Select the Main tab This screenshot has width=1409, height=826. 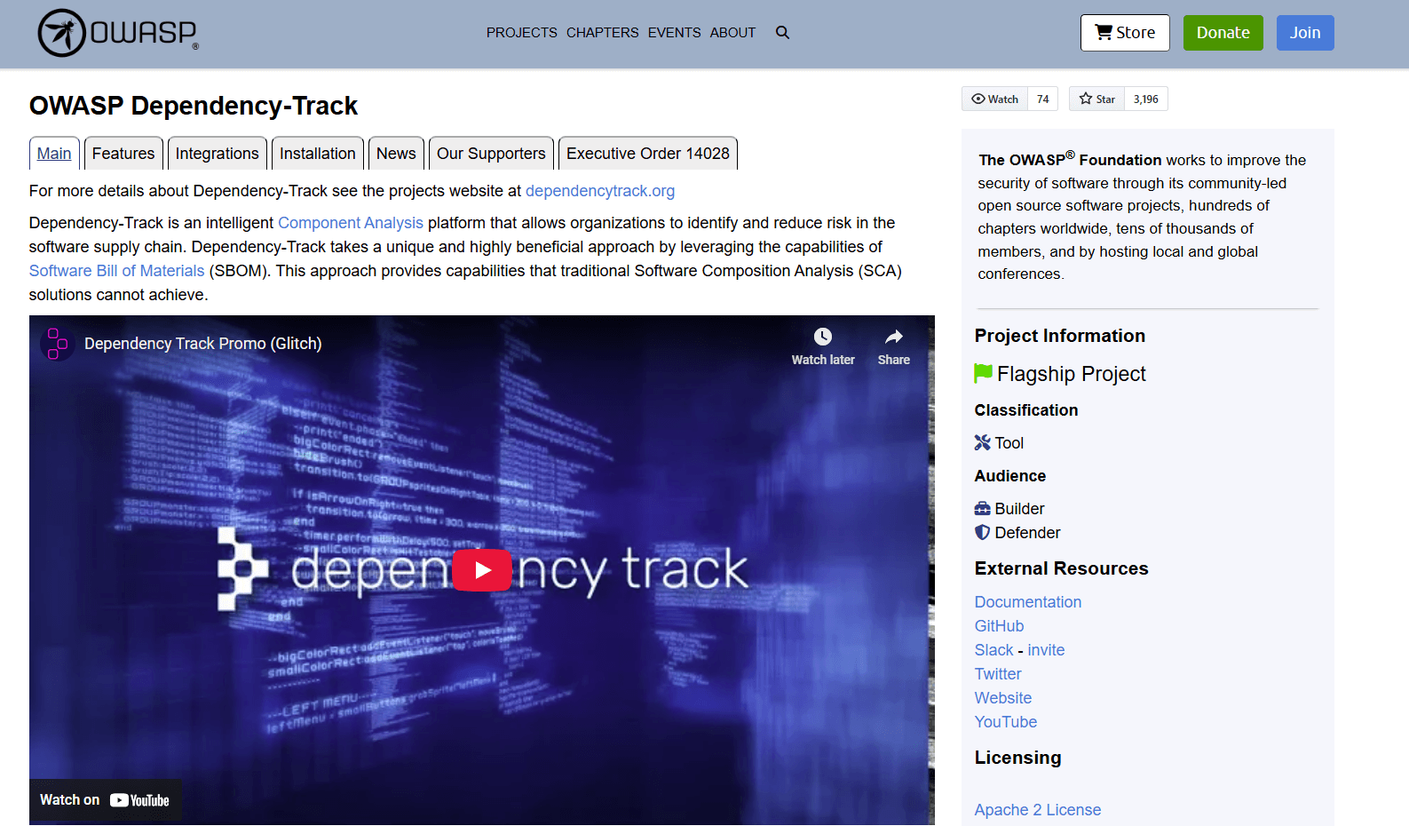(54, 154)
